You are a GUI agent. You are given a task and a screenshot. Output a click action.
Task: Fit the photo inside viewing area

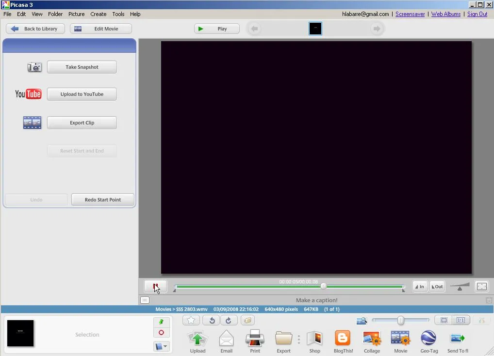pyautogui.click(x=444, y=320)
